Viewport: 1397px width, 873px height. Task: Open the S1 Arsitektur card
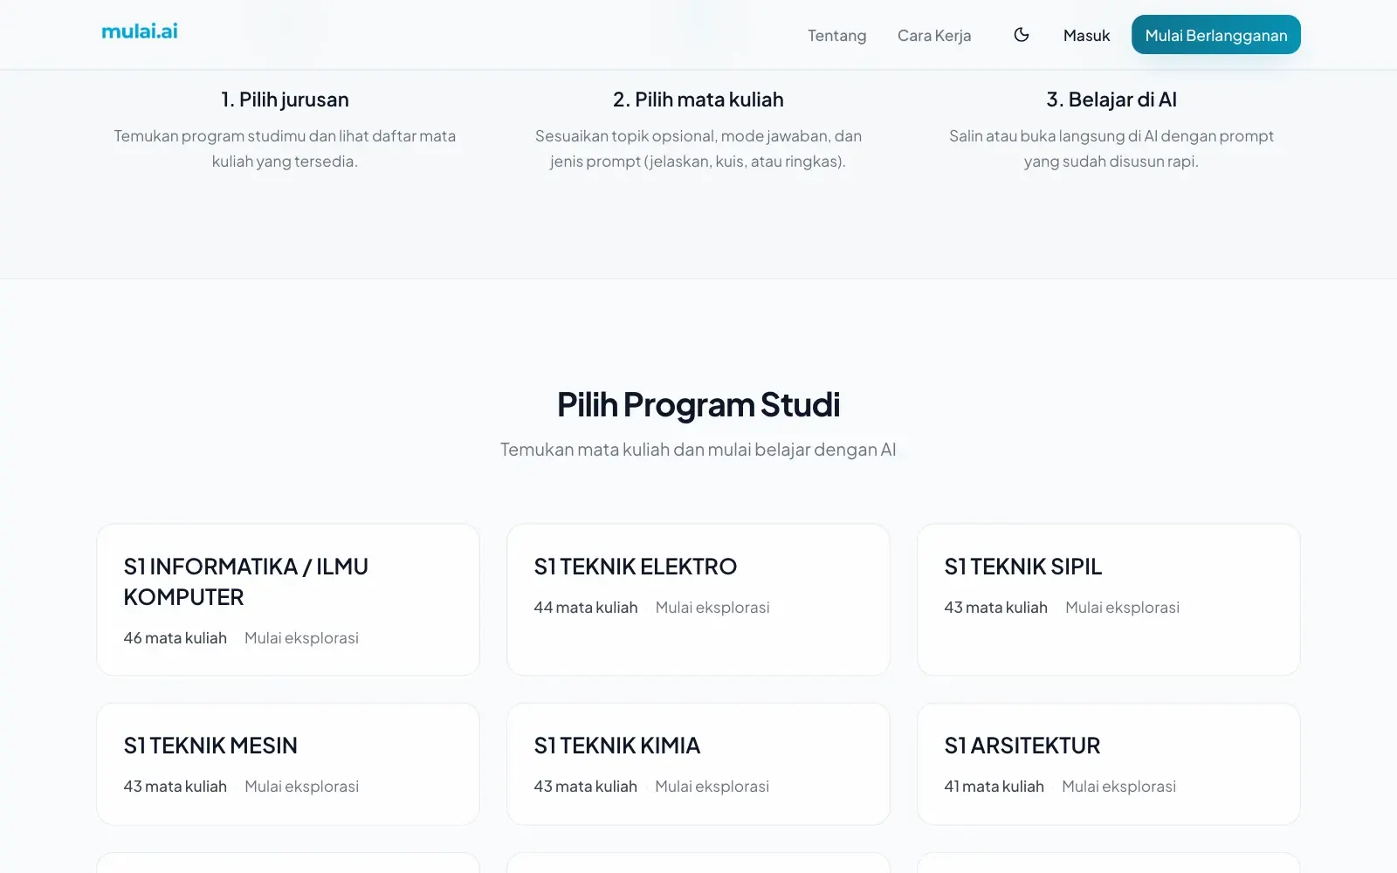tap(1109, 764)
